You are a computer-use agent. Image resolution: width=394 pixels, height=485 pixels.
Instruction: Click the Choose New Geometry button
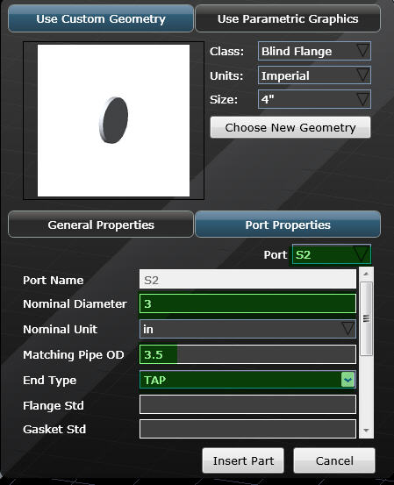[290, 127]
